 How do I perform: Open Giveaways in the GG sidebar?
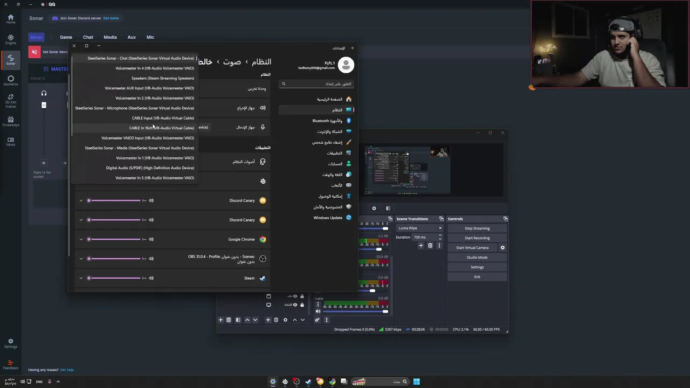pos(10,121)
